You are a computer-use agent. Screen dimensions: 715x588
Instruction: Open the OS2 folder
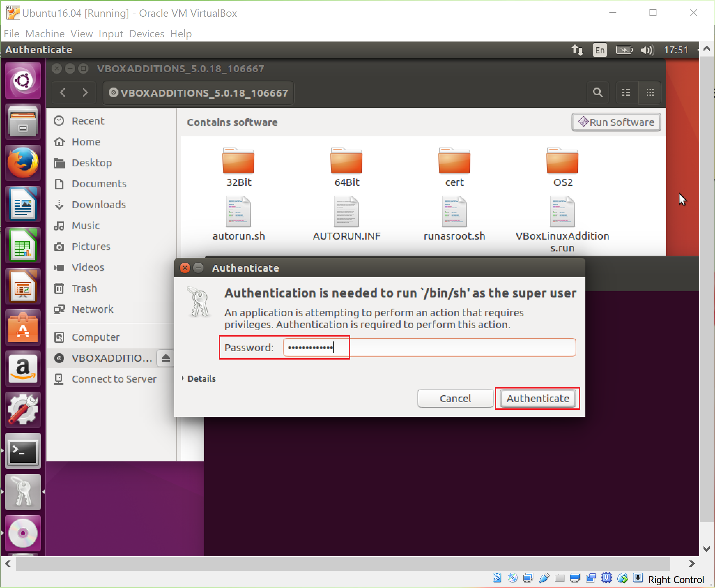pyautogui.click(x=563, y=167)
